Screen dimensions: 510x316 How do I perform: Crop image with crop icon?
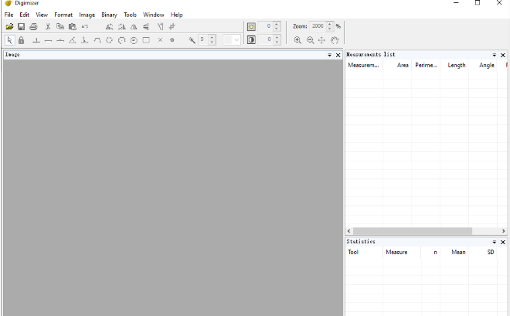pyautogui.click(x=172, y=27)
